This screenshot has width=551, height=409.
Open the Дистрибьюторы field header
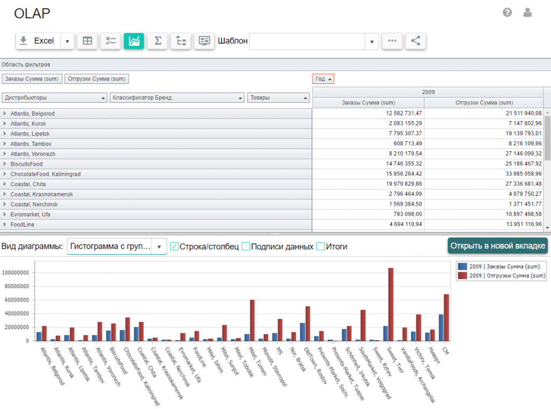pyautogui.click(x=54, y=98)
